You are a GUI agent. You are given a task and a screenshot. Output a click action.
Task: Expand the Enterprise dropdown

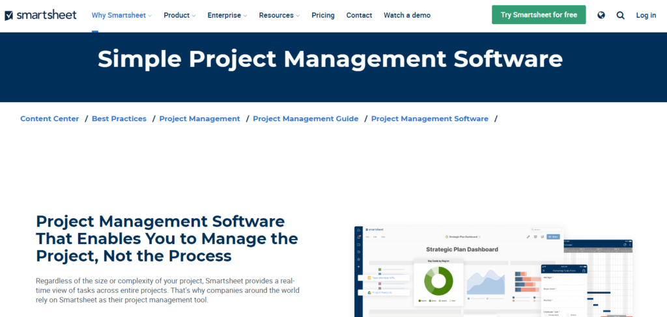(x=227, y=16)
